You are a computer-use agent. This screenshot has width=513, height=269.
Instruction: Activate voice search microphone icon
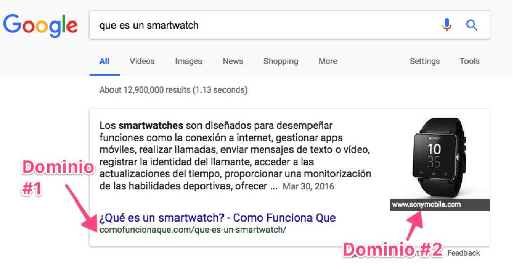447,25
